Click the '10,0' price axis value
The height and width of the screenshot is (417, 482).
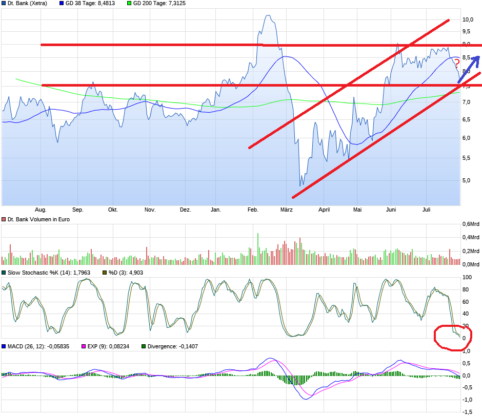click(x=468, y=19)
